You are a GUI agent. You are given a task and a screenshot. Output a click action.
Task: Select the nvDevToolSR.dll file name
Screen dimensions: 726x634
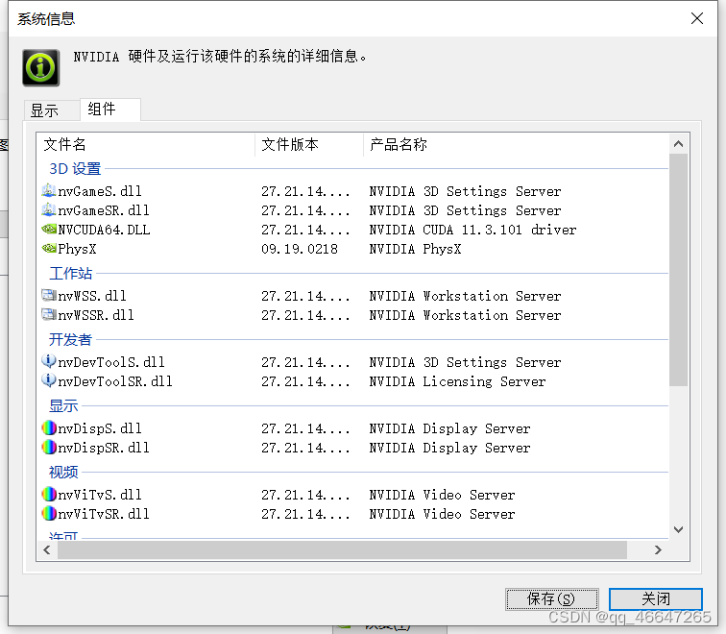pos(115,381)
